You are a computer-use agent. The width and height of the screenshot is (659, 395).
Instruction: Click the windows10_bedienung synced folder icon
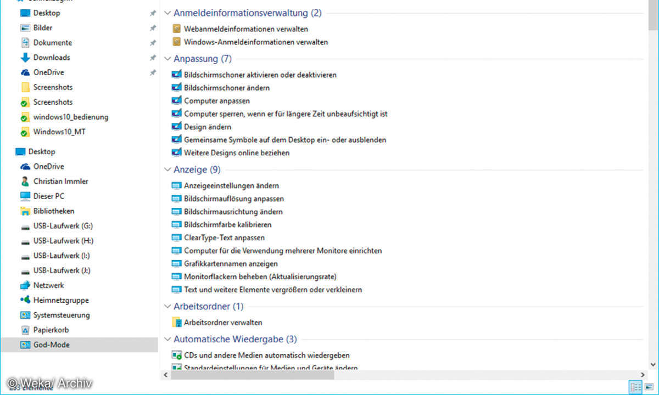25,117
